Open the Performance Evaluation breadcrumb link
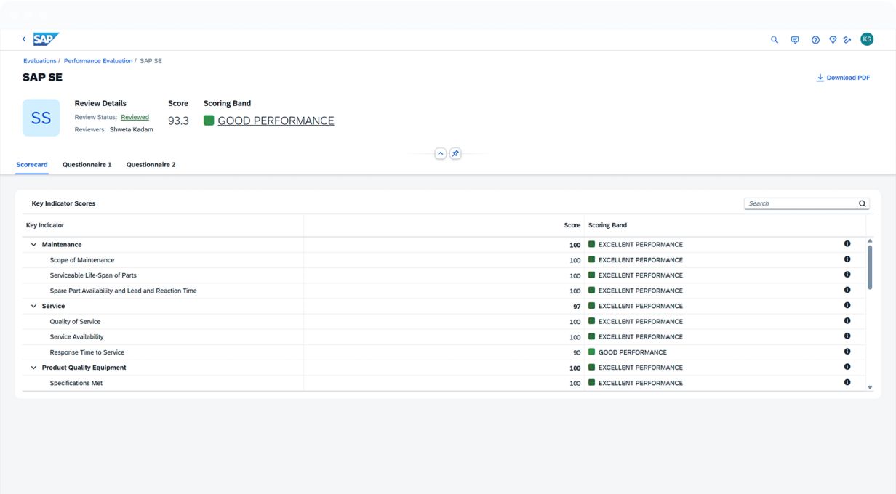Image resolution: width=896 pixels, height=494 pixels. tap(98, 61)
